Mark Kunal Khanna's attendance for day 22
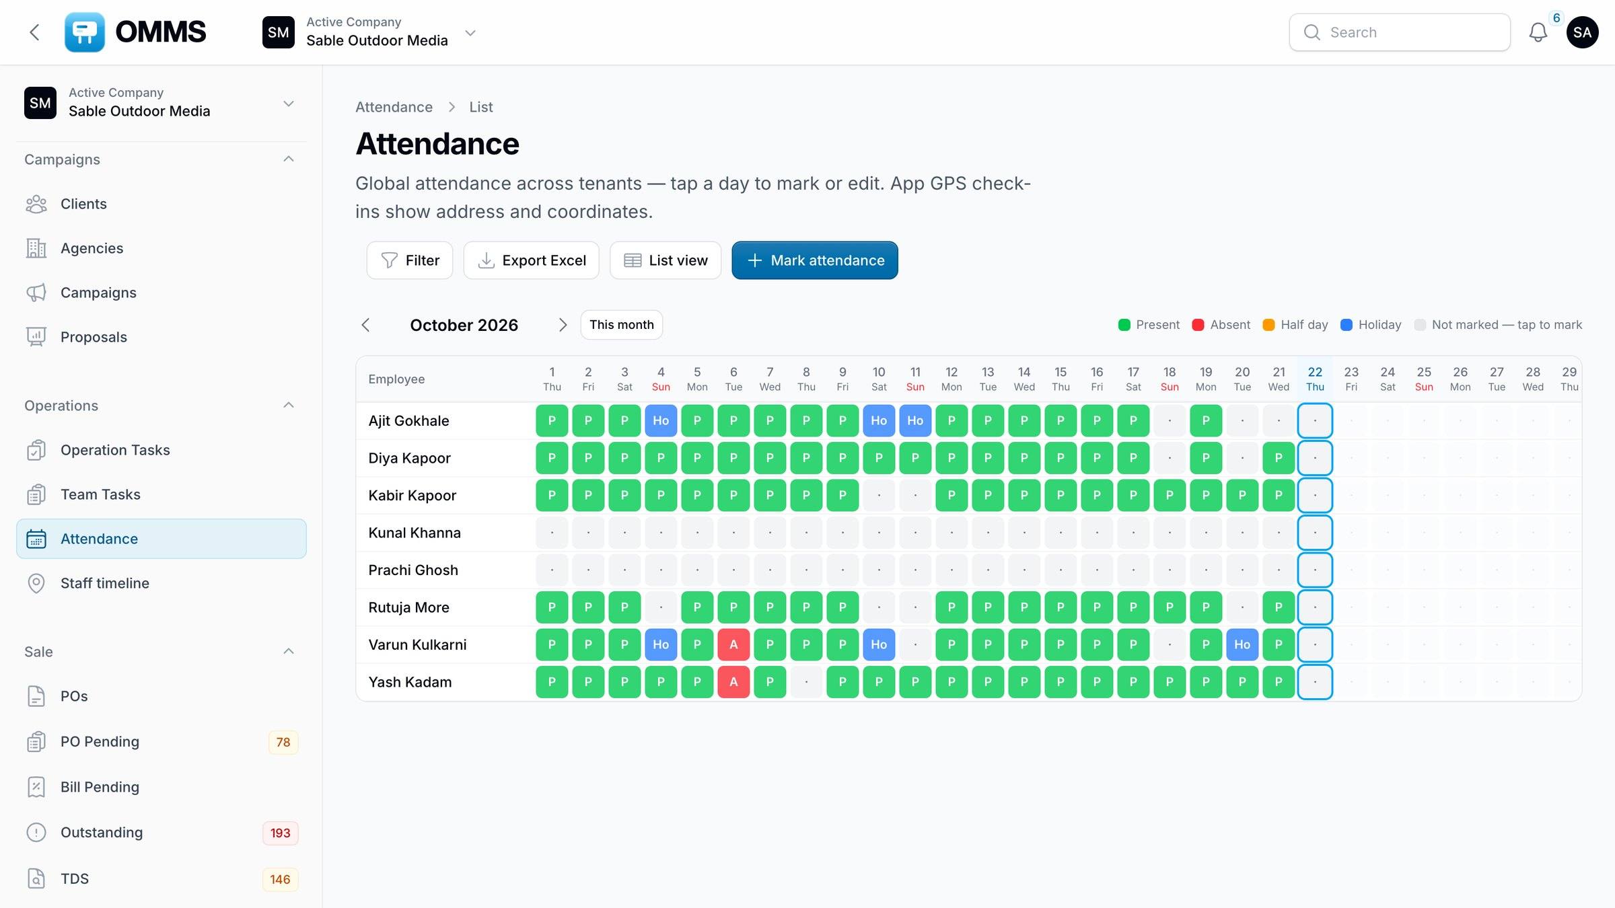Viewport: 1615px width, 908px height. tap(1315, 533)
